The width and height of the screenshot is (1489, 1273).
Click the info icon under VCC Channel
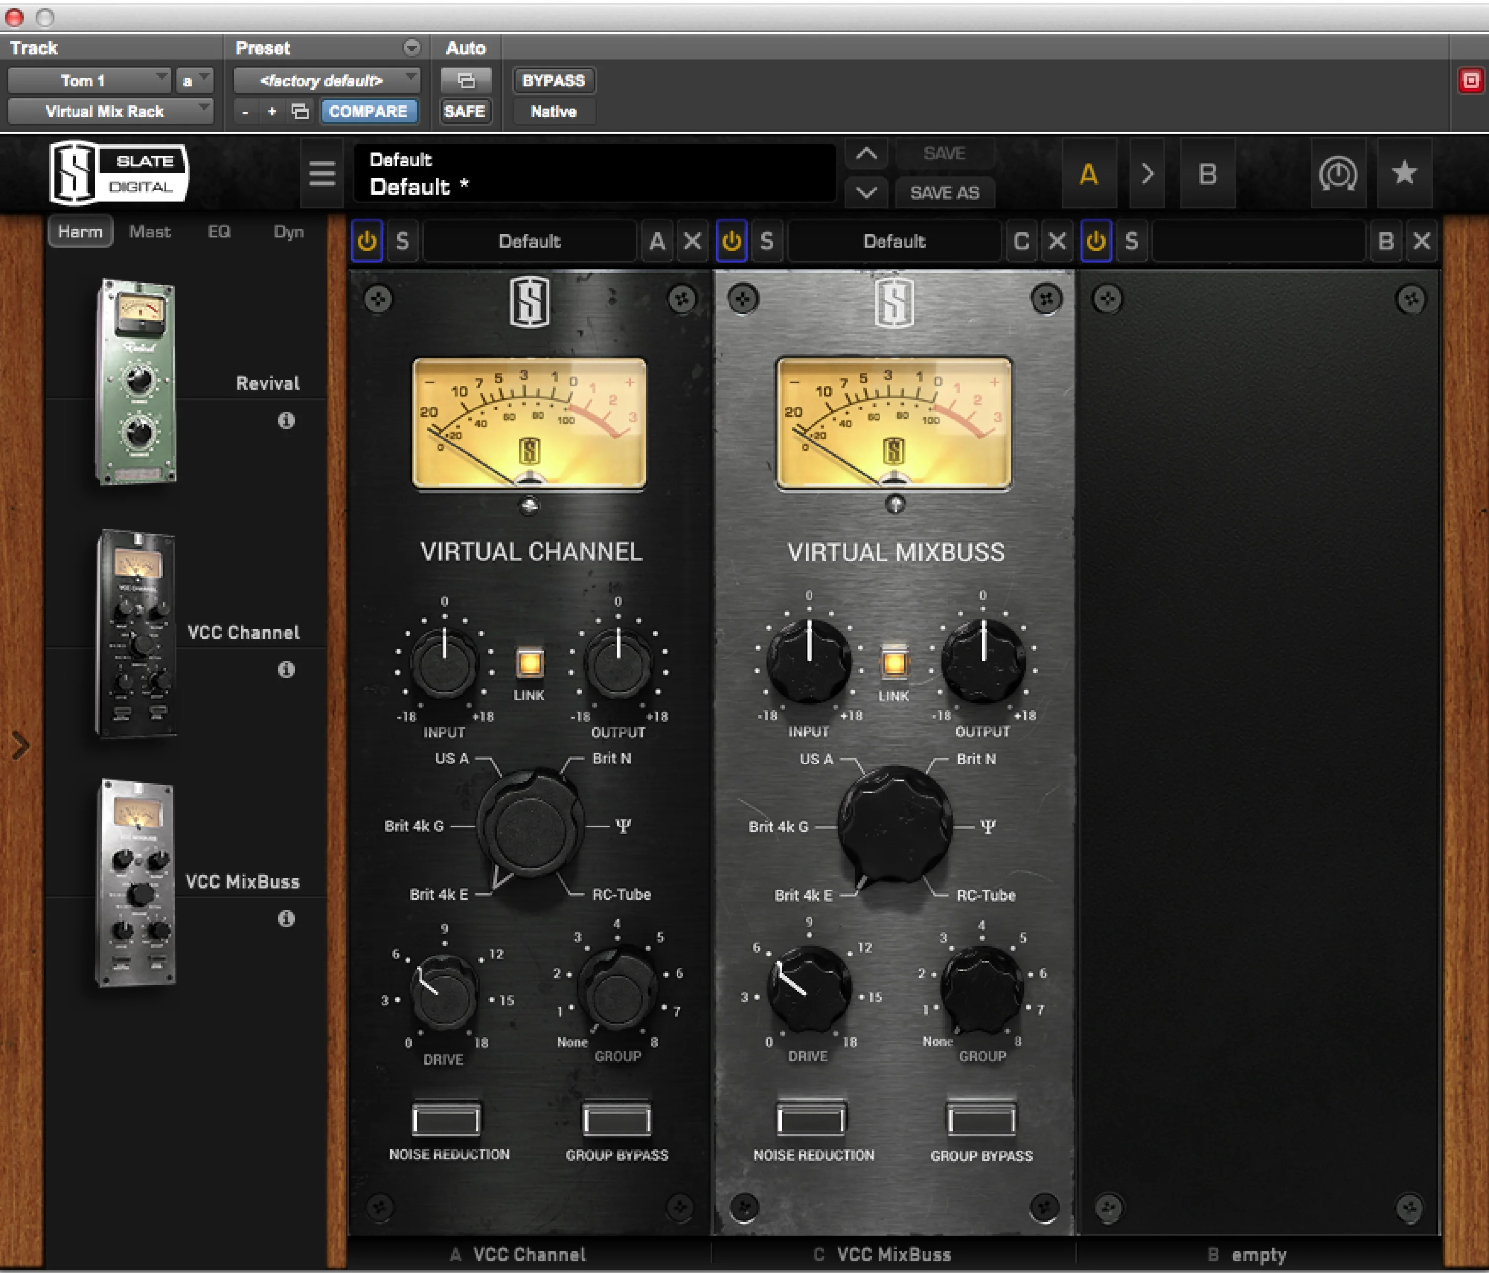tap(286, 670)
